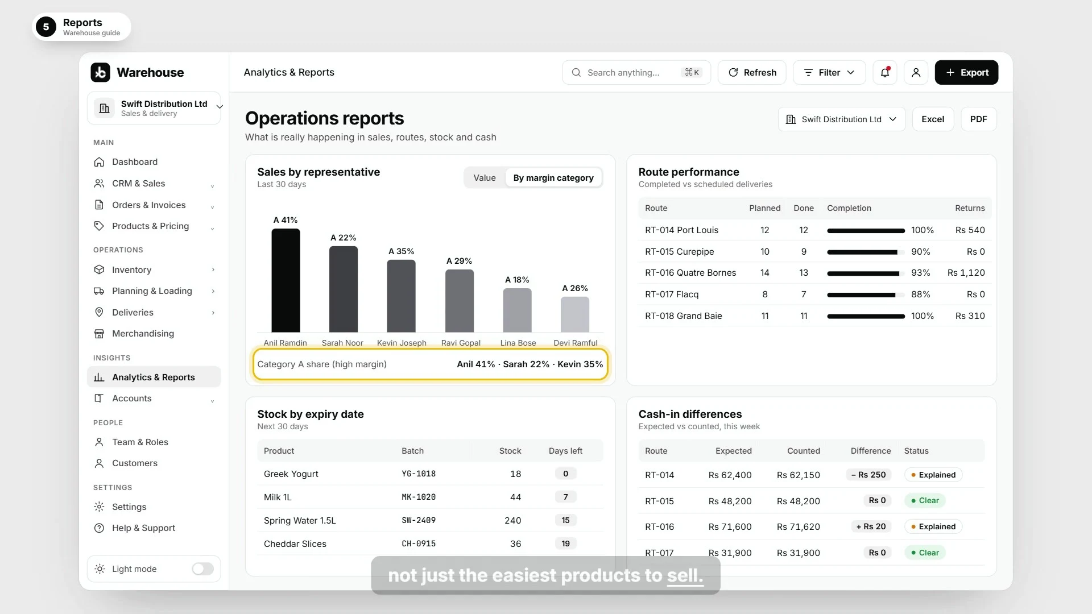Click the Accounts book icon

click(99, 398)
